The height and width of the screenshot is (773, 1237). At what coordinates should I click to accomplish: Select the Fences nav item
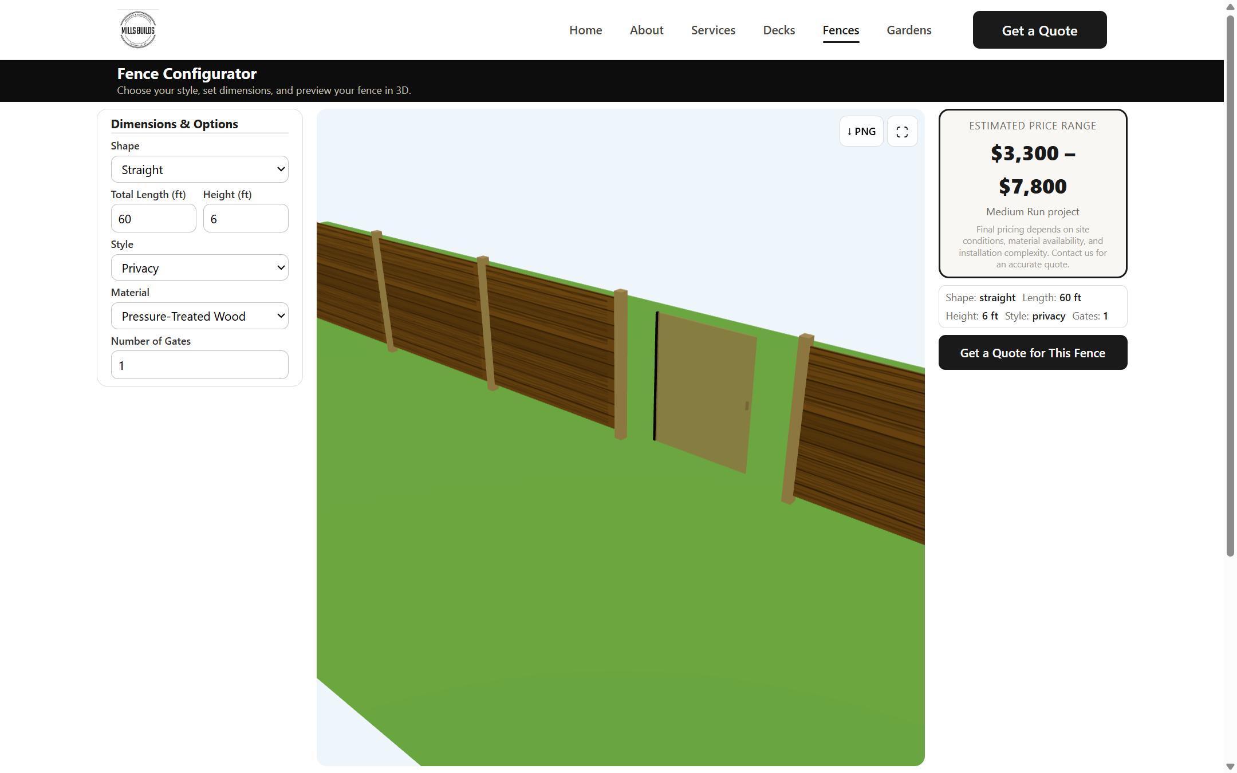[841, 30]
